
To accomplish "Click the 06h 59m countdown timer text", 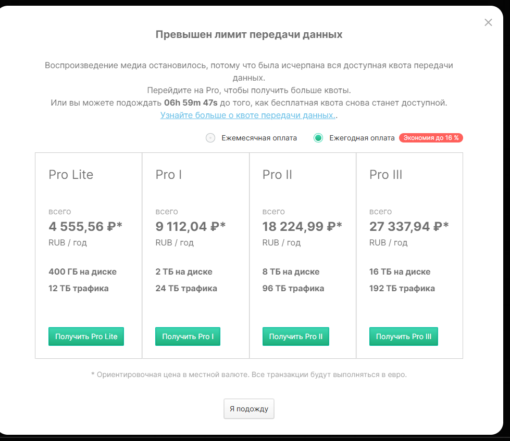I will point(191,103).
